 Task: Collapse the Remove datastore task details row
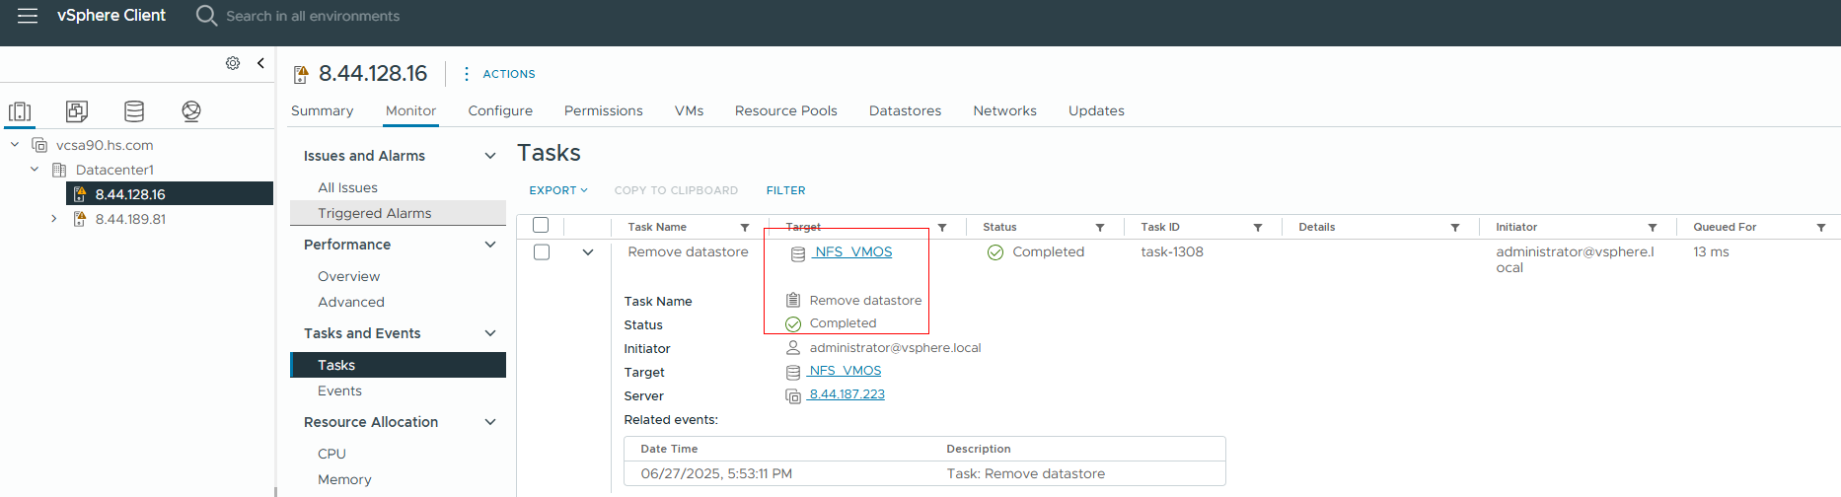(x=588, y=252)
